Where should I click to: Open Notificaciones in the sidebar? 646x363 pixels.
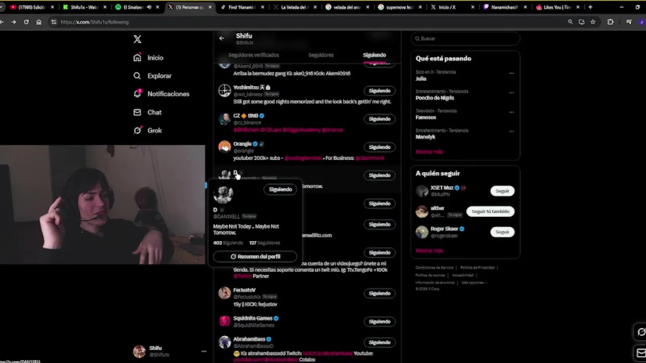click(161, 94)
